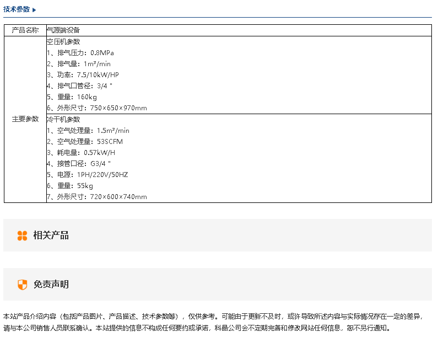Select the 技术参数 section heading

[x=17, y=9]
